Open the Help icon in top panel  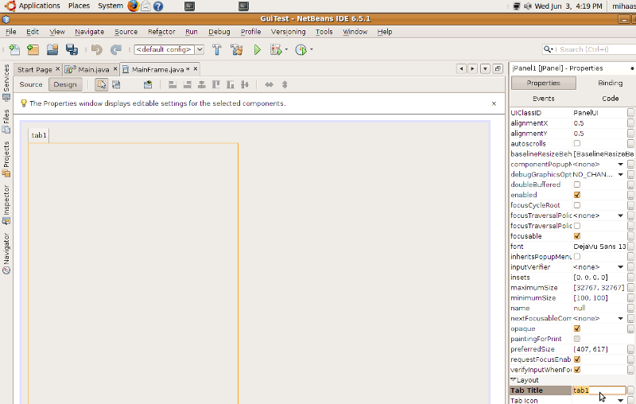coord(158,6)
